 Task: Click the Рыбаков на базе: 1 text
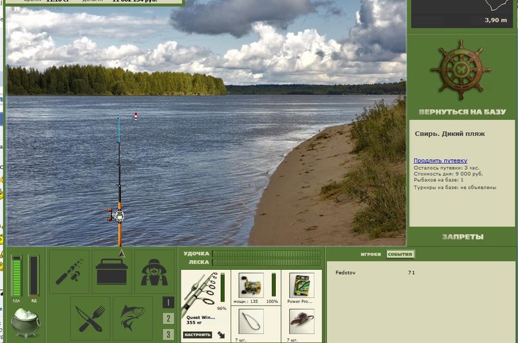[x=438, y=180]
